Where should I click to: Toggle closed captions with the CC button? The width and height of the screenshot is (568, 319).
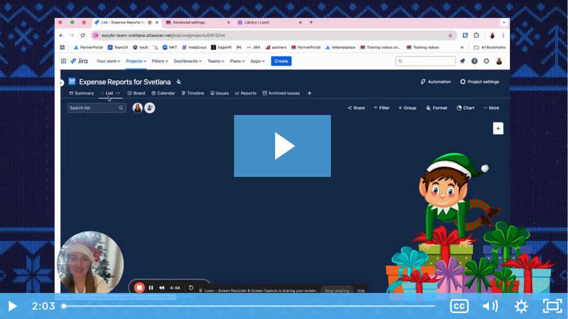[459, 307]
